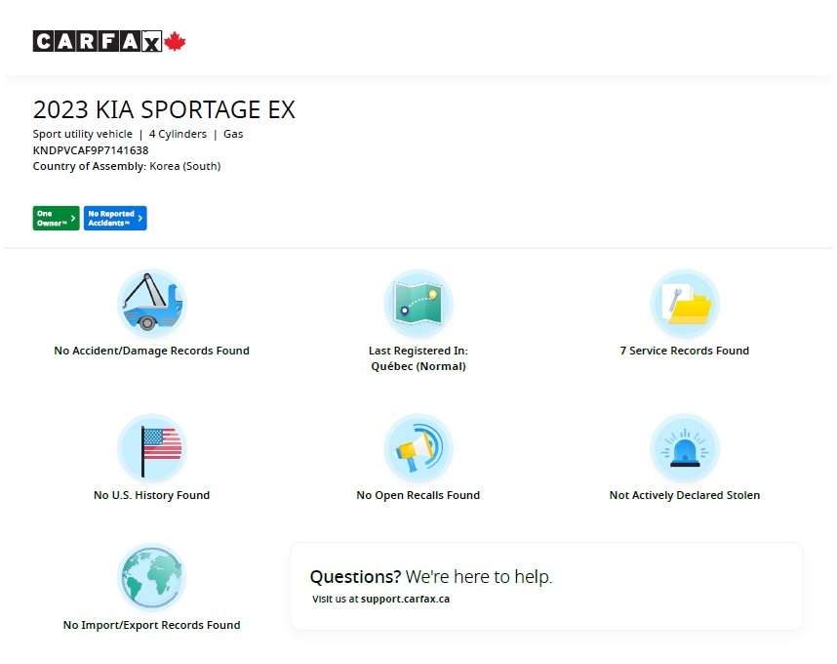
Task: Click the tow truck accident icon
Action: 151,304
